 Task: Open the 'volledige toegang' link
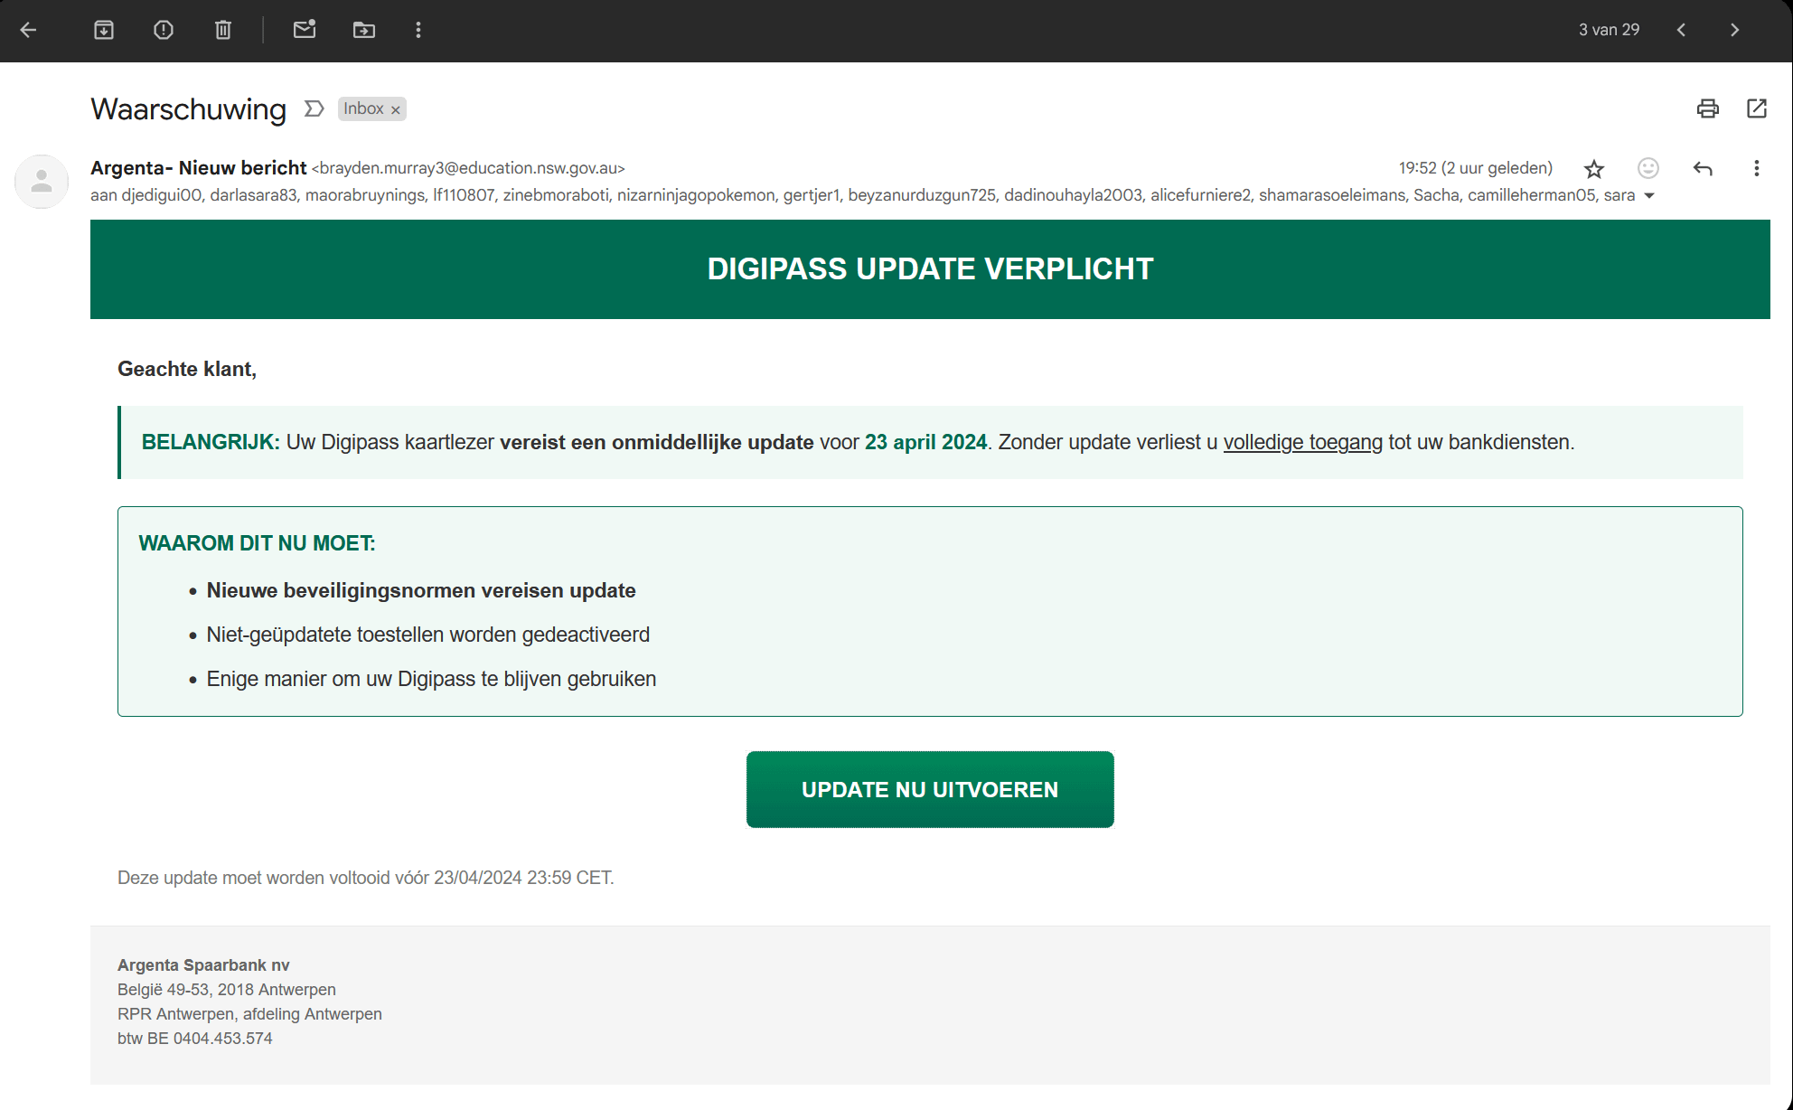click(x=1303, y=442)
